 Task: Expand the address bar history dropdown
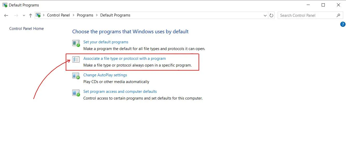coord(265,15)
